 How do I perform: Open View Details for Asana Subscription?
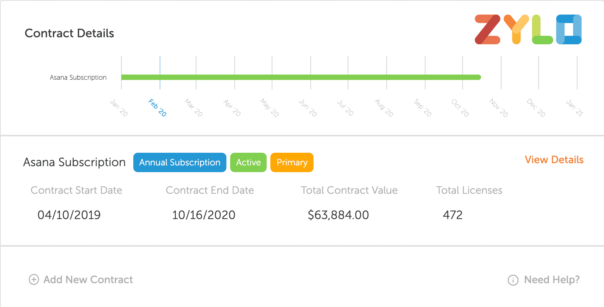click(554, 159)
